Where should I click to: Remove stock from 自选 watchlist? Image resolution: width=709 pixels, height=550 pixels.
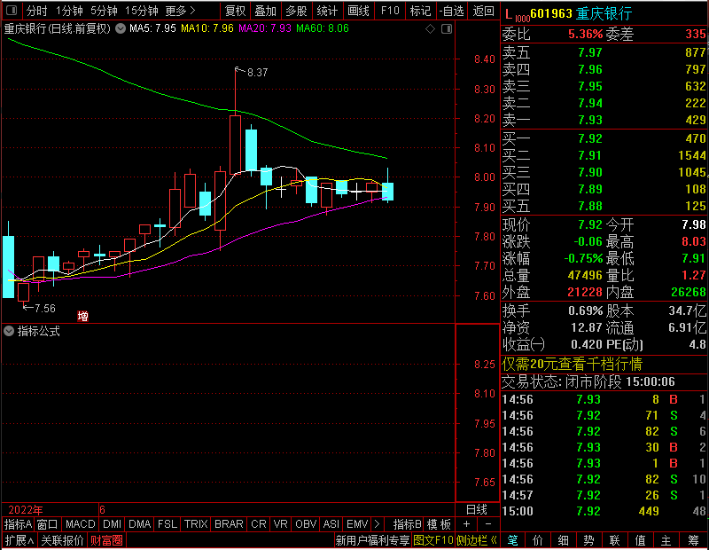[451, 11]
